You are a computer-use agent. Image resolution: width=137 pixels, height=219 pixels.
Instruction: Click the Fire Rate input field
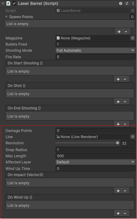(x=95, y=57)
